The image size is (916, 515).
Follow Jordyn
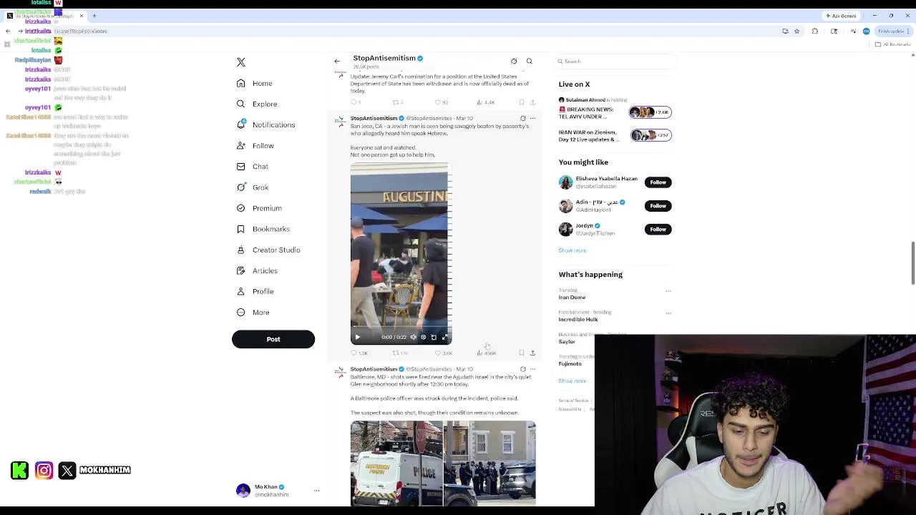tap(658, 230)
